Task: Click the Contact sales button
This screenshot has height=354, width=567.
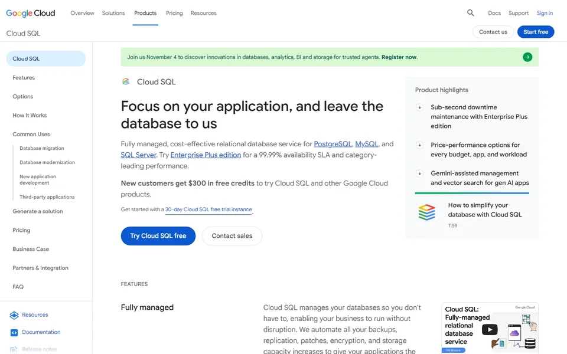Action: 232,236
